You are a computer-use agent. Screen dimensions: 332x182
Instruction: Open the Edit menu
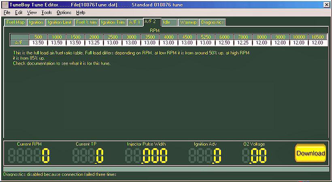pyautogui.click(x=19, y=13)
